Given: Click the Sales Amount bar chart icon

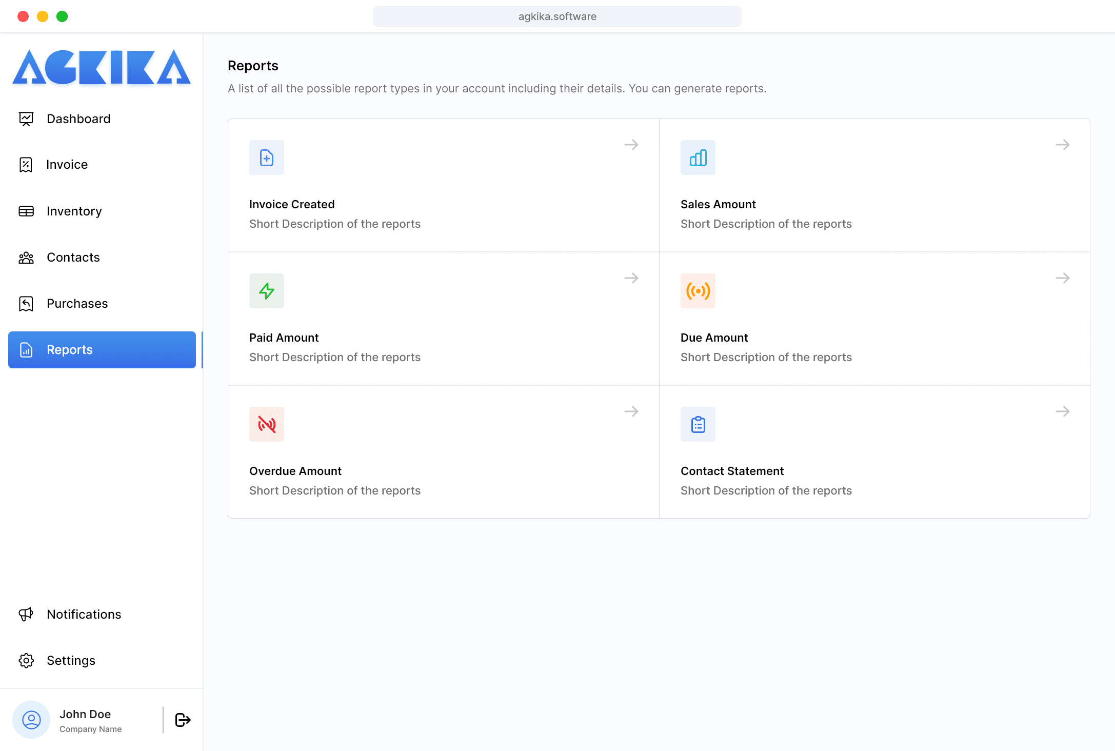Looking at the screenshot, I should point(698,157).
